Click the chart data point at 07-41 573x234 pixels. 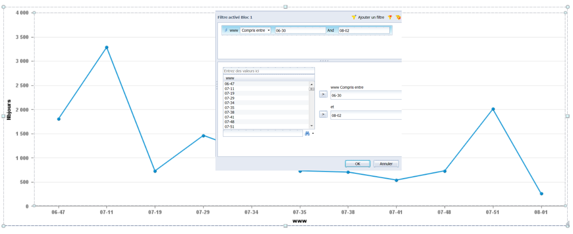click(x=397, y=180)
